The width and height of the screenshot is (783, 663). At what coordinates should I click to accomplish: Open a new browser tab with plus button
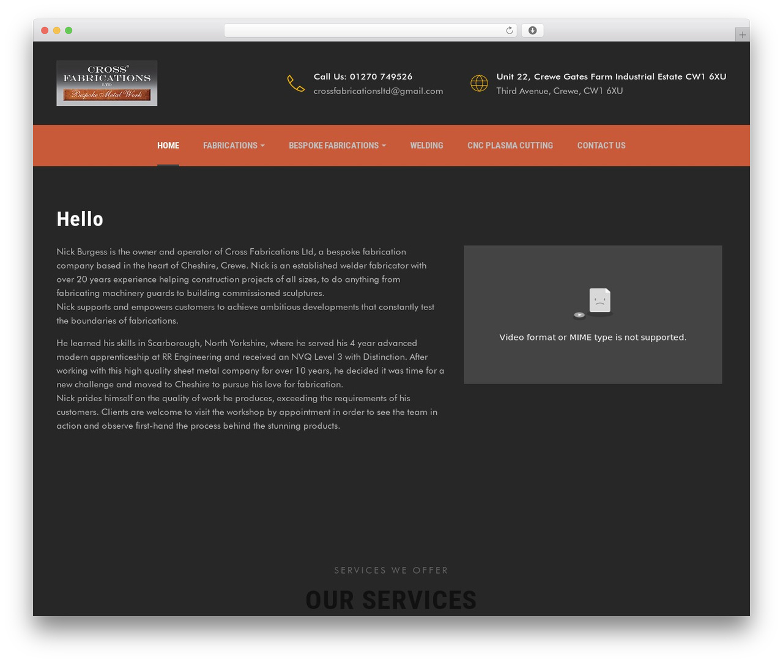click(742, 35)
